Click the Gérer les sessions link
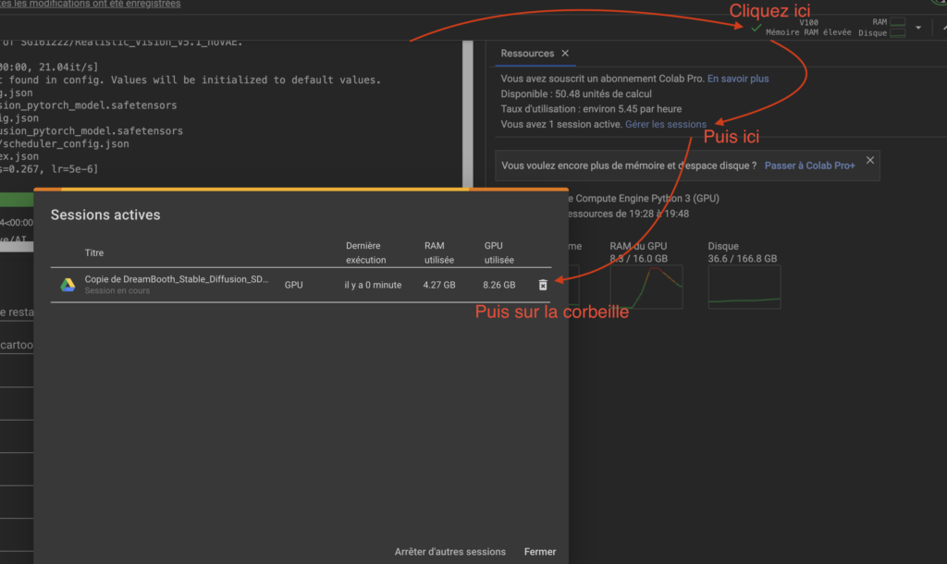 666,125
